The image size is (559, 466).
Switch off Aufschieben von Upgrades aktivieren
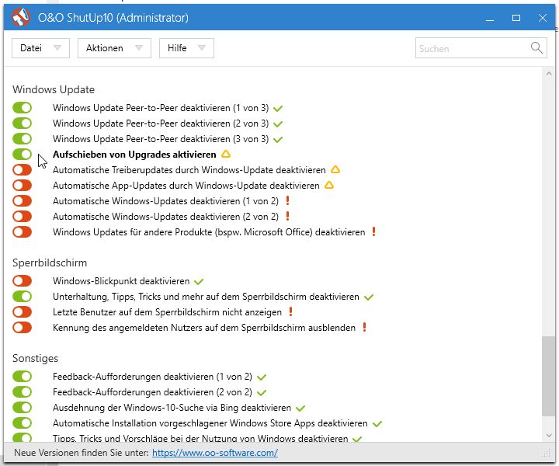(x=22, y=155)
